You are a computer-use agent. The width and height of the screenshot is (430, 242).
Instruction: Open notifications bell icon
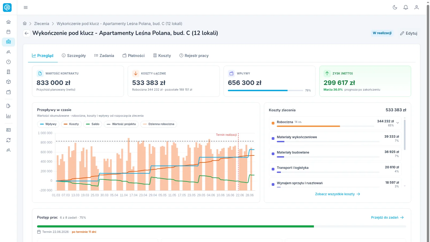[x=406, y=8]
